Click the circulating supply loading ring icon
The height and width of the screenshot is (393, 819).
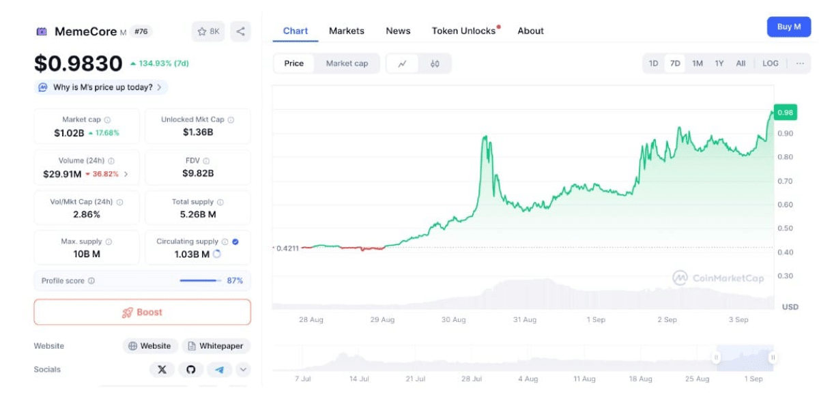tap(217, 254)
